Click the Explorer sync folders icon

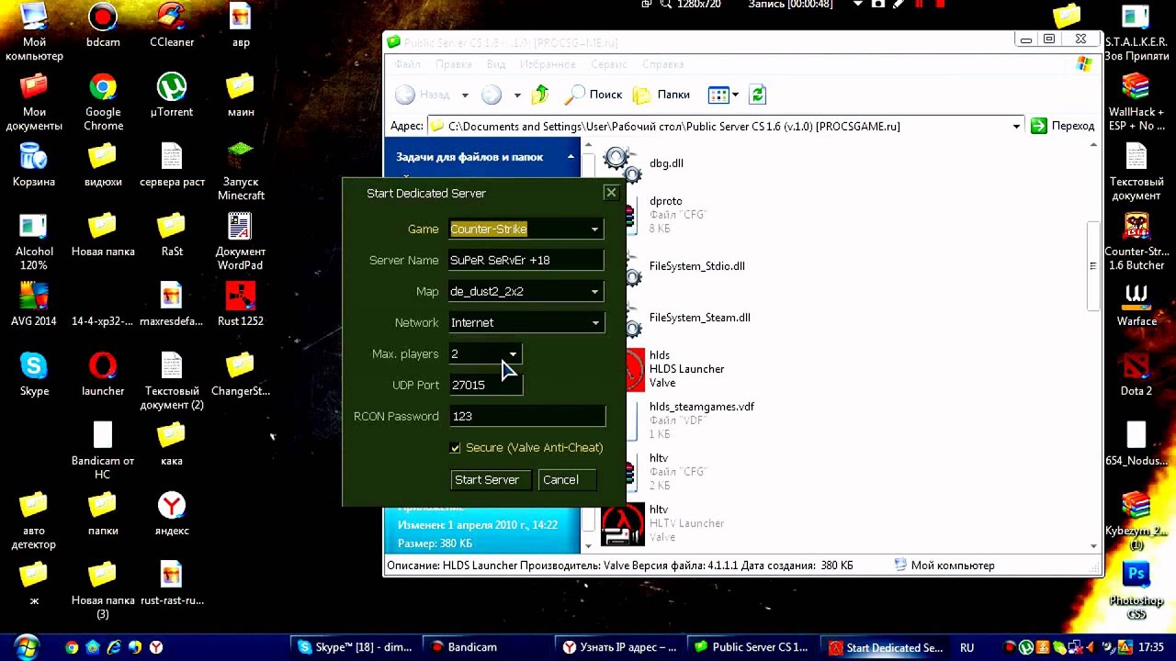pyautogui.click(x=758, y=95)
